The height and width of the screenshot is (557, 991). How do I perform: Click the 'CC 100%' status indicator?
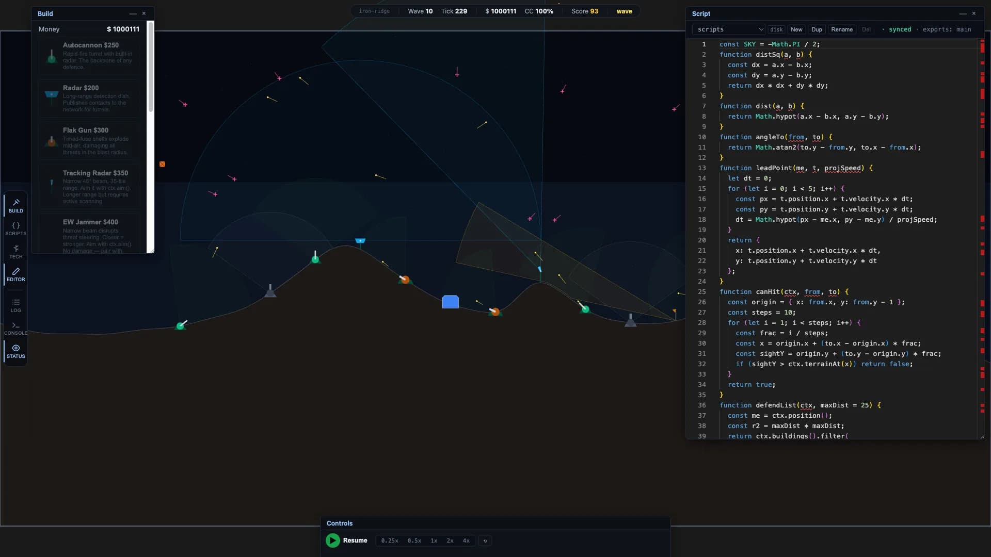539,11
